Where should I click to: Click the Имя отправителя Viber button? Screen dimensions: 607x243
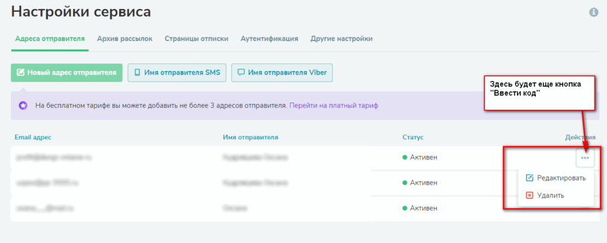tap(282, 73)
